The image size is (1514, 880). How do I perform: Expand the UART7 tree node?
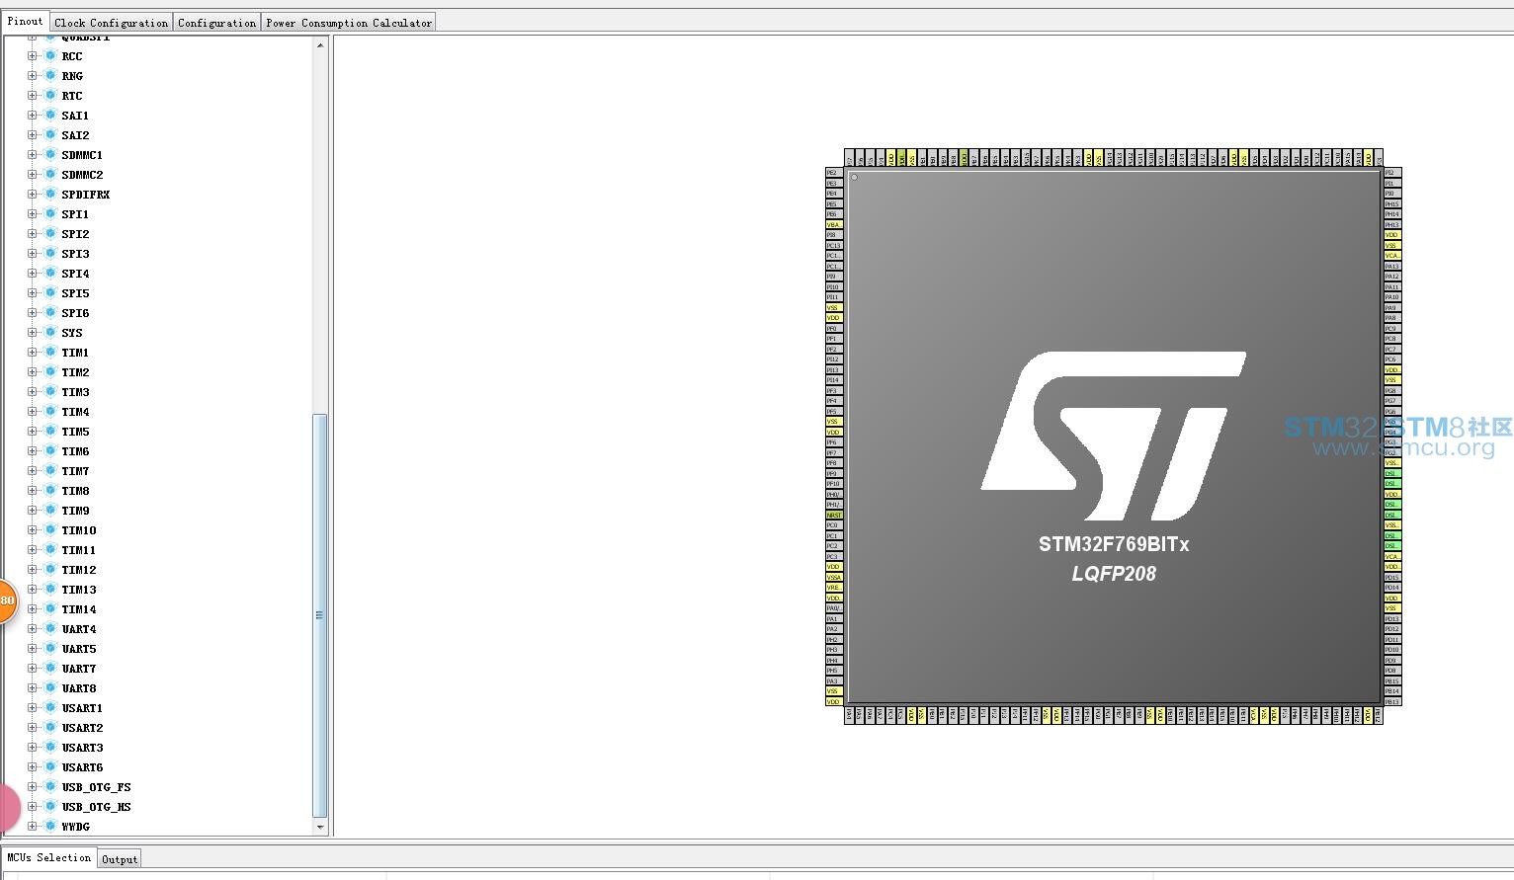(x=32, y=669)
